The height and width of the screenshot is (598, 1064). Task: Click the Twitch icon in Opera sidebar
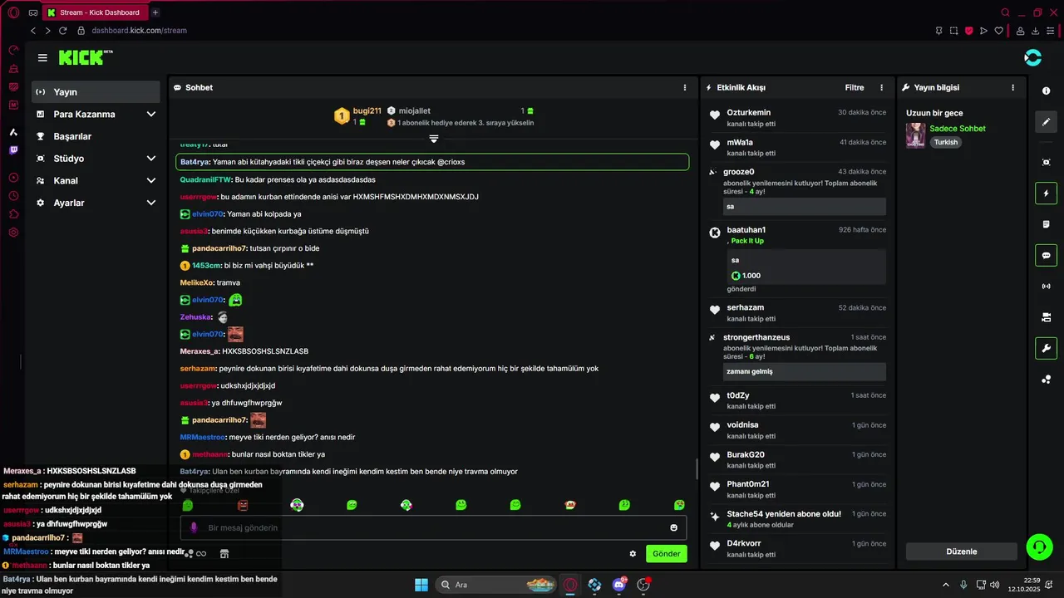[13, 150]
